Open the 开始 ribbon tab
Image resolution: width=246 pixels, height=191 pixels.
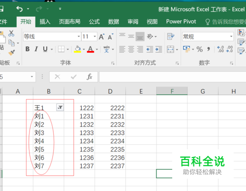point(26,22)
